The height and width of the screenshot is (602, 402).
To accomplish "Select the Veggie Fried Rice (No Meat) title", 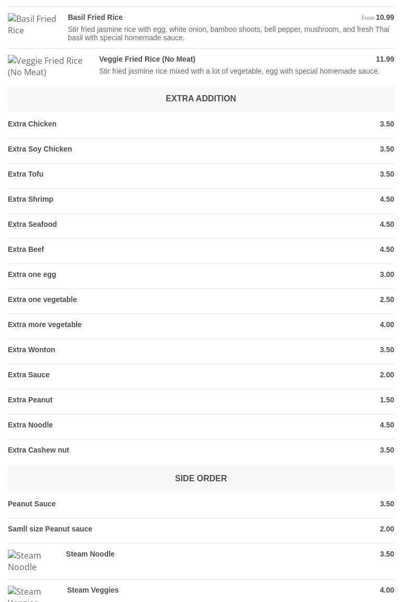I will tap(147, 59).
